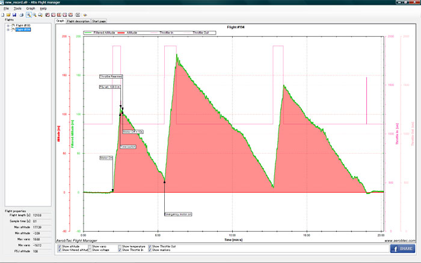
Task: Click the Motor Off + 10s marker label
Action: pos(133,132)
